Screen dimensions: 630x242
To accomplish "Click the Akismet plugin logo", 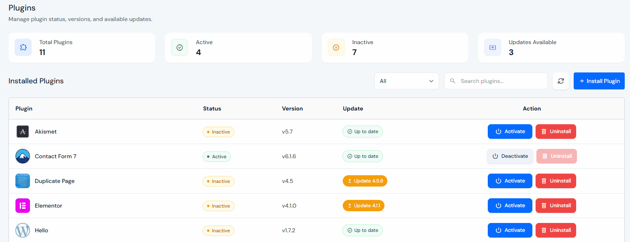I will tap(23, 132).
